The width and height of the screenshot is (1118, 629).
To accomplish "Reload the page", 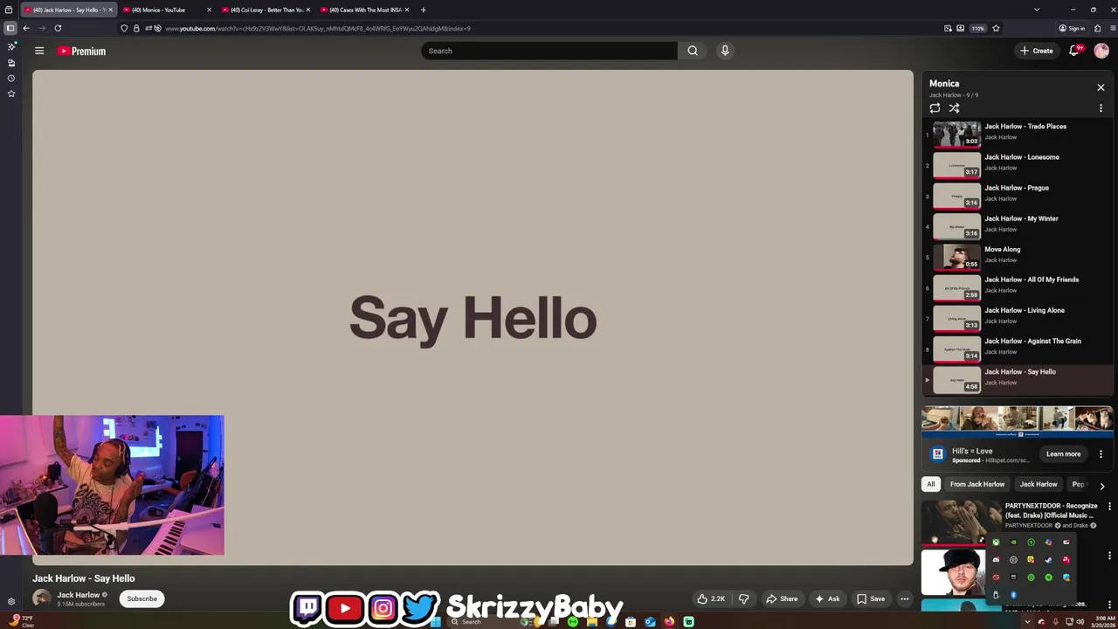I will (58, 28).
